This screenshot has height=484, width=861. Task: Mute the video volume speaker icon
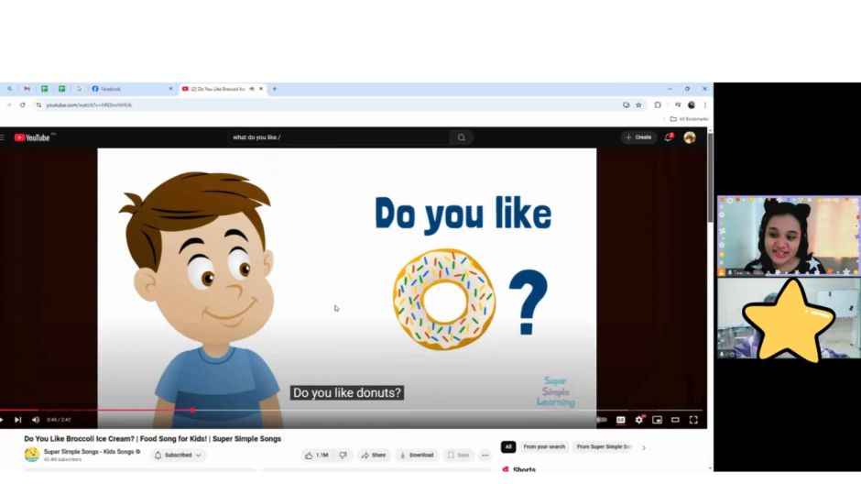pos(36,420)
